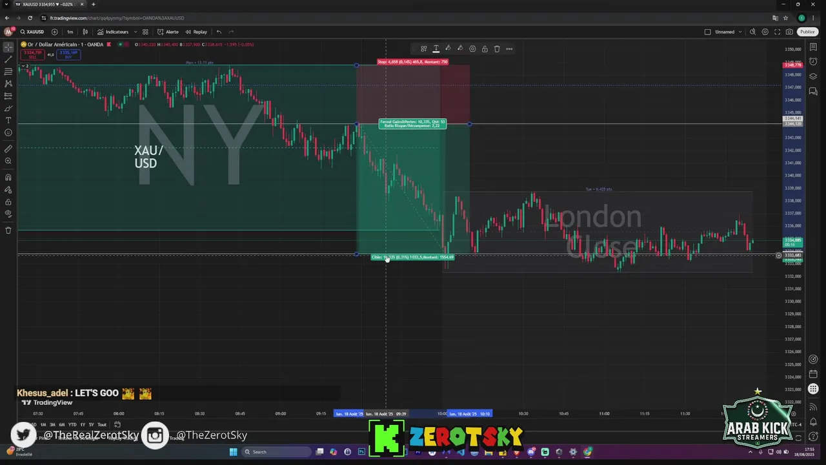Select the text annotation tool
This screenshot has width=826, height=465.
pyautogui.click(x=8, y=121)
